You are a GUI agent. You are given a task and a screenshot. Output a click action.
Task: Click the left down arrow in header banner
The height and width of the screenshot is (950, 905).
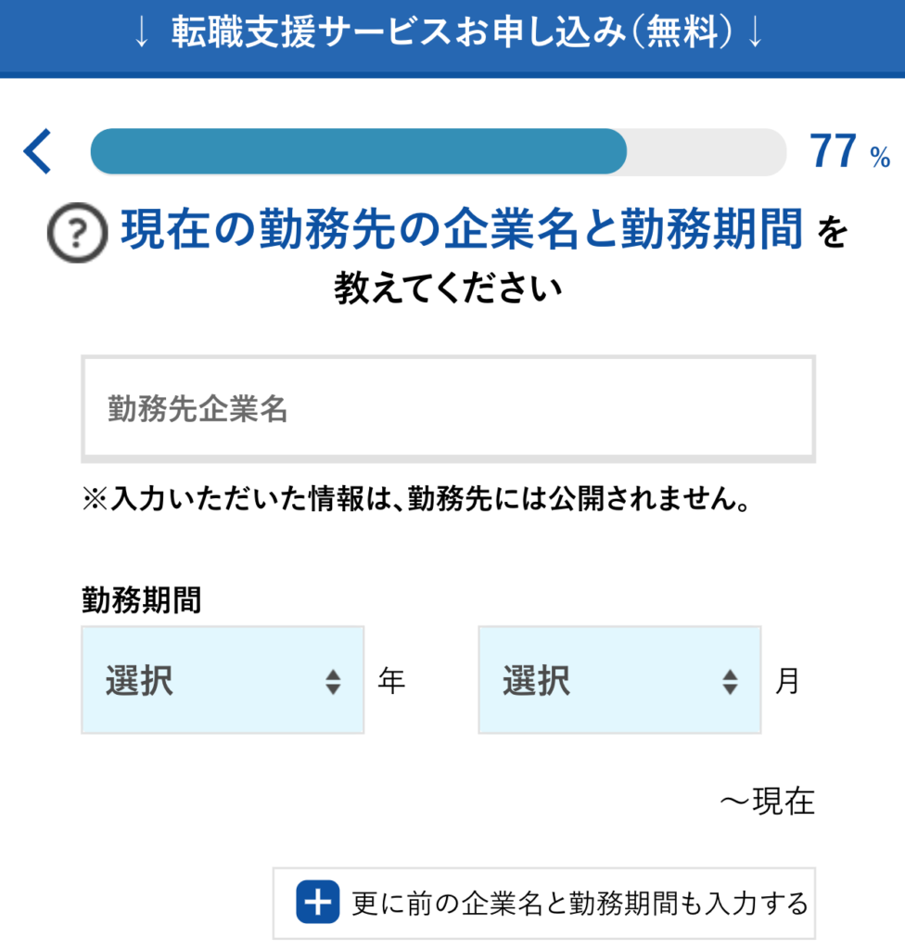click(141, 33)
